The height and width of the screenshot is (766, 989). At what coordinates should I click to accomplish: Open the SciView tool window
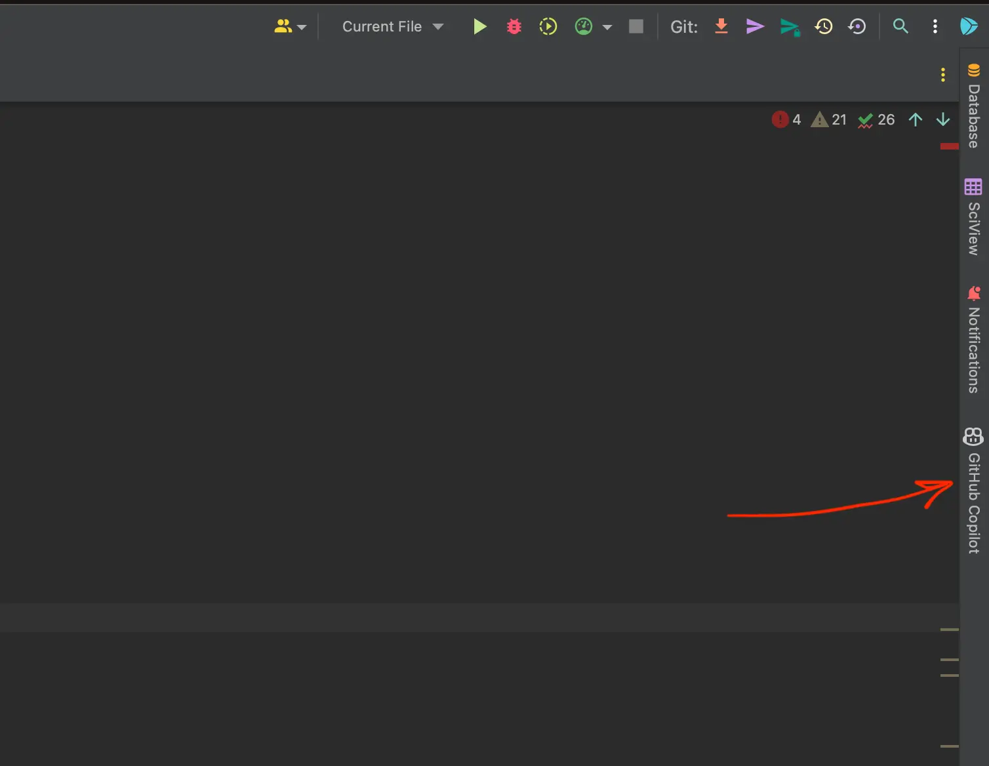(x=974, y=216)
